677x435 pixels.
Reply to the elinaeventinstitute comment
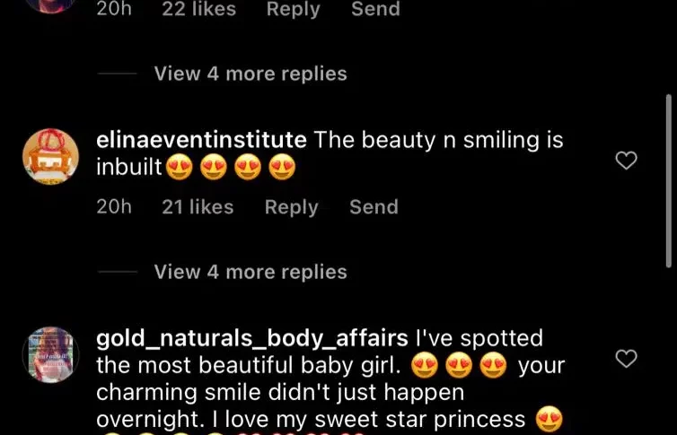point(292,207)
